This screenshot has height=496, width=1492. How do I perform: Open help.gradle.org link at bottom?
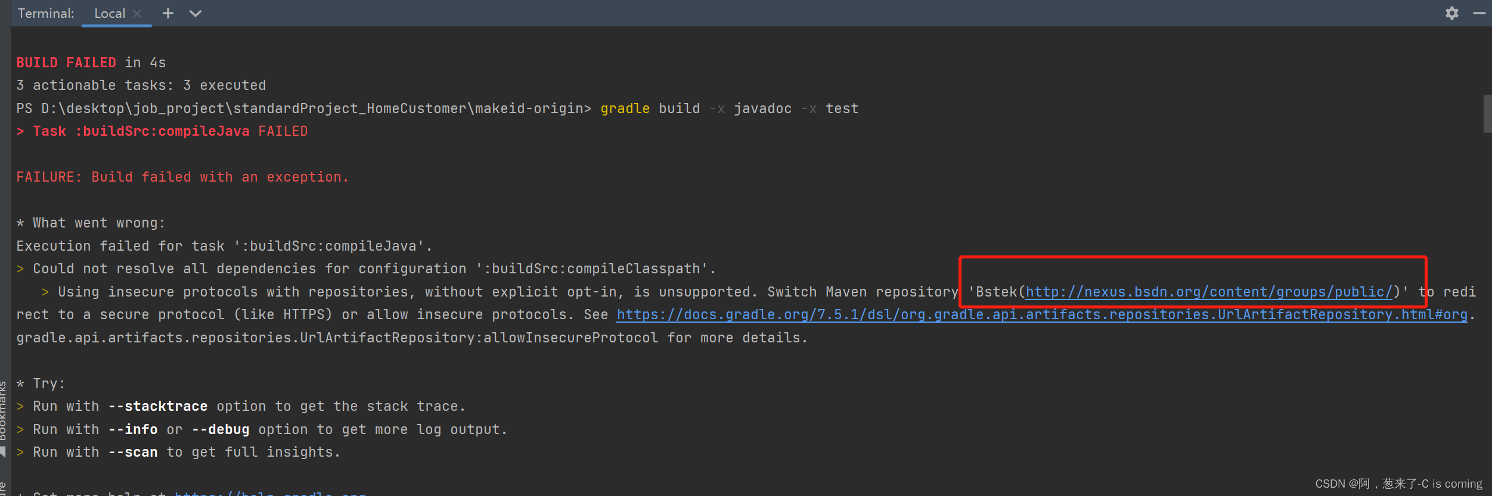coord(270,493)
